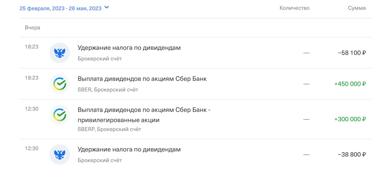Click the tax emblem icon beside −38 800 ₽

click(60, 154)
